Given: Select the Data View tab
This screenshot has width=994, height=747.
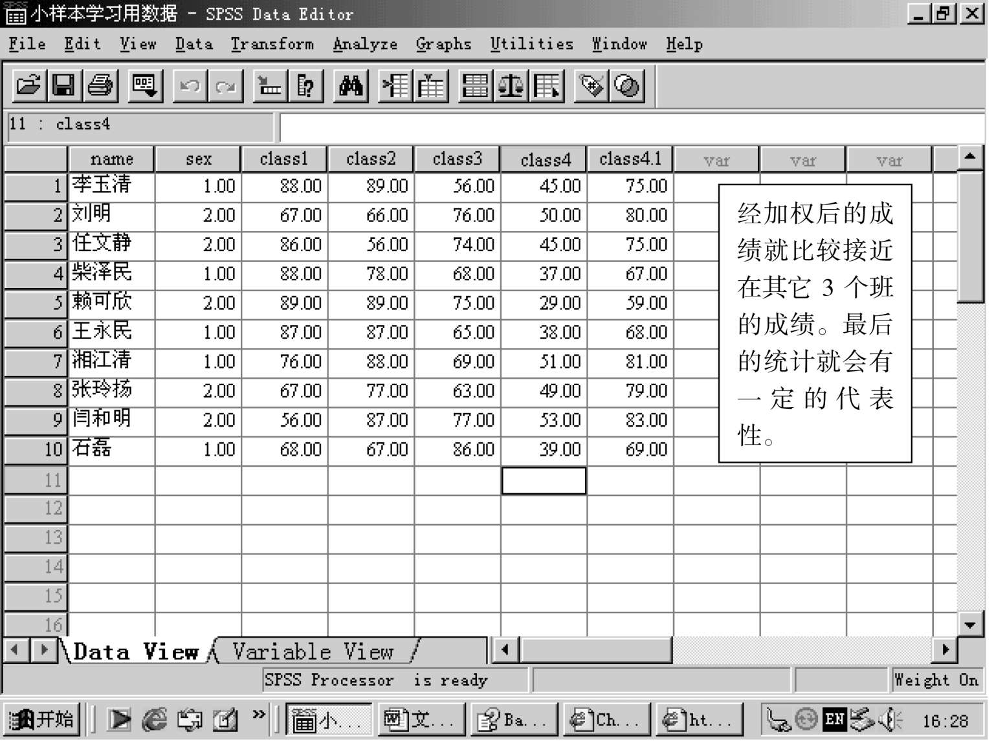Looking at the screenshot, I should point(135,651).
